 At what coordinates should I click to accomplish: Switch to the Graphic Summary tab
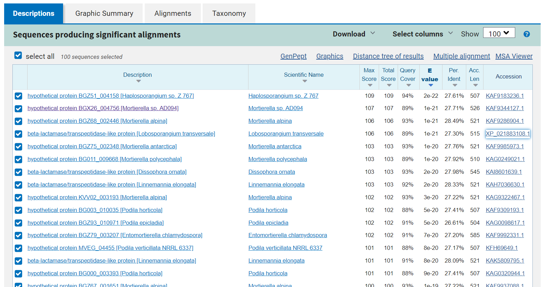tap(104, 13)
